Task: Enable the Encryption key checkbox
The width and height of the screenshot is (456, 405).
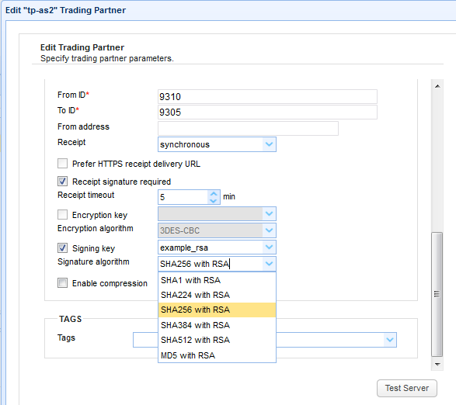Action: [x=62, y=215]
